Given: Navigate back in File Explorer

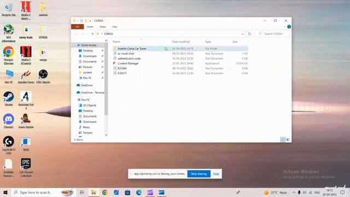Looking at the screenshot, I should click(75, 34).
